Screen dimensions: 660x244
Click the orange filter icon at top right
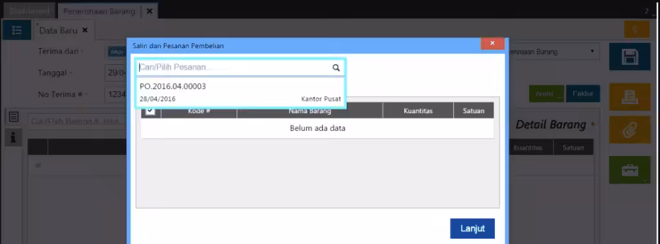pos(637,30)
